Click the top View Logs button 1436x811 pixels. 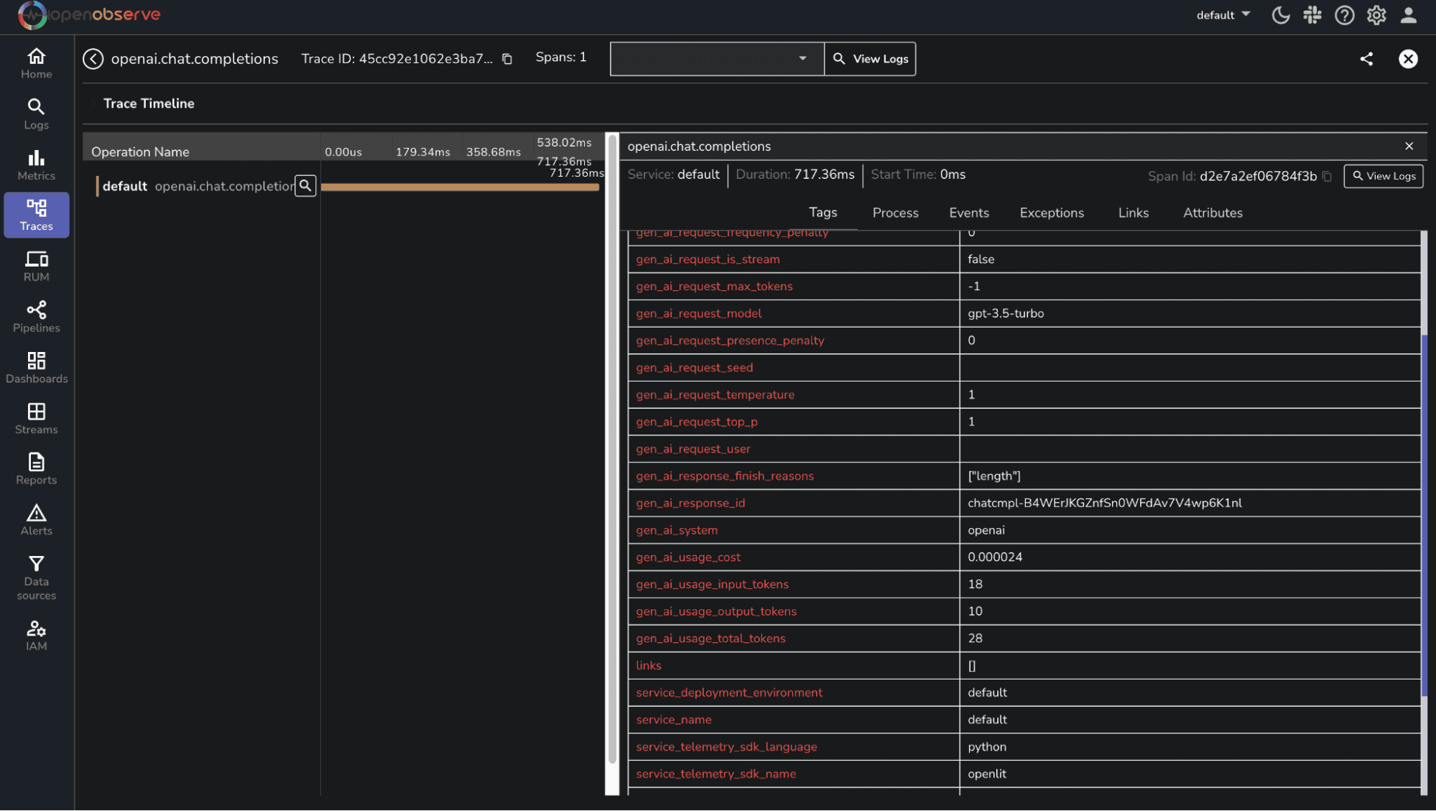tap(871, 59)
